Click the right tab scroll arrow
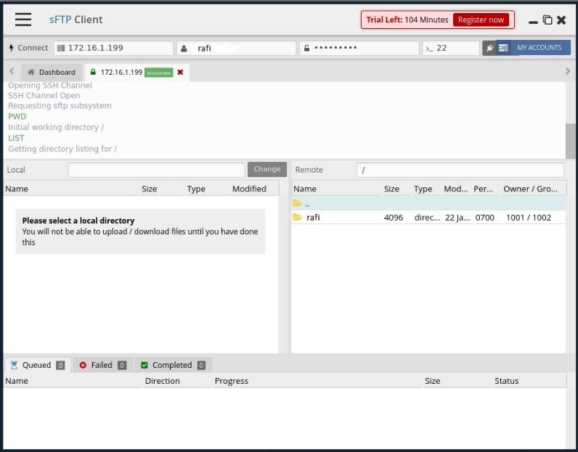578x452 pixels. point(568,71)
